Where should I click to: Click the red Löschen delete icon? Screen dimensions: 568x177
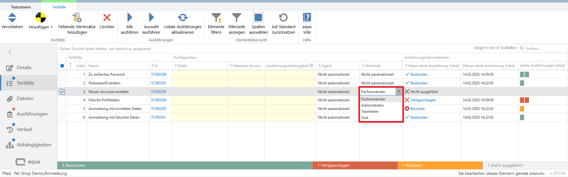107,18
